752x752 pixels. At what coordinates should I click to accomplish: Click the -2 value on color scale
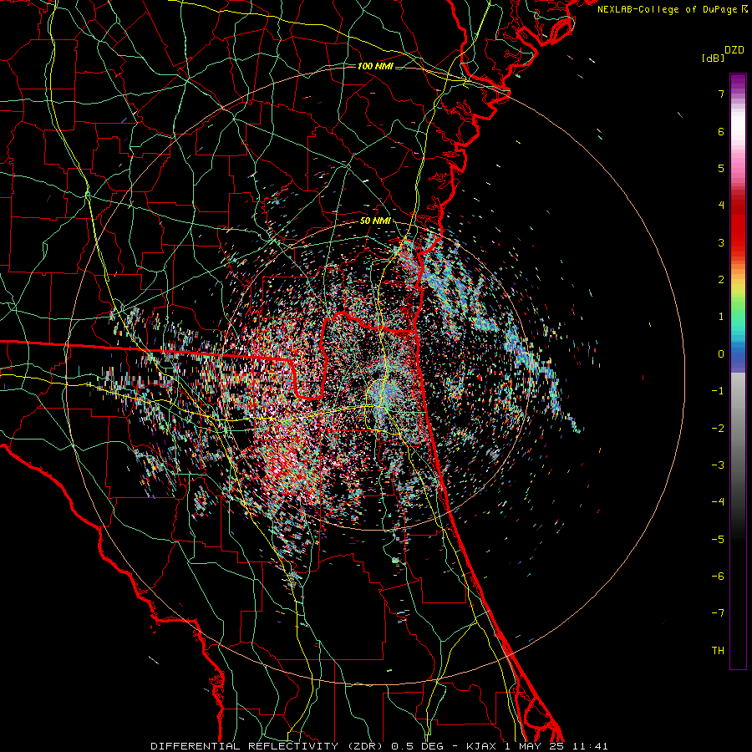[718, 428]
